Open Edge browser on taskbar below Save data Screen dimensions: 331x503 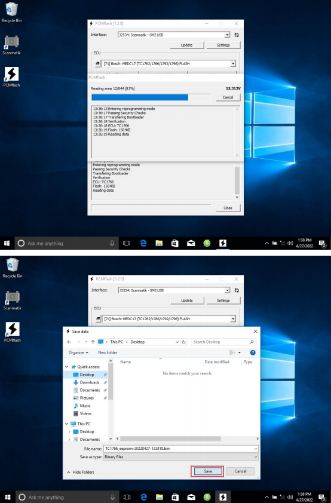pos(143,497)
